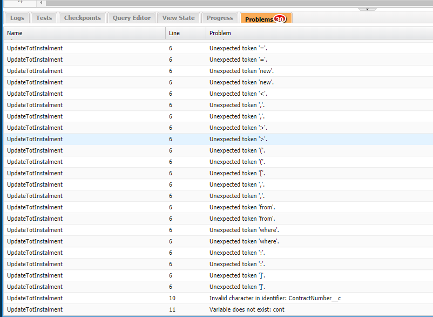433x317 pixels.
Task: Select the "Unexpected token '['." problem text
Action: (237, 173)
